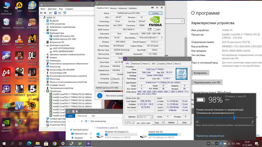Image resolution: width=262 pixels, height=147 pixels.
Task: Open the Действие menu in Device Manager
Action: 52,9
